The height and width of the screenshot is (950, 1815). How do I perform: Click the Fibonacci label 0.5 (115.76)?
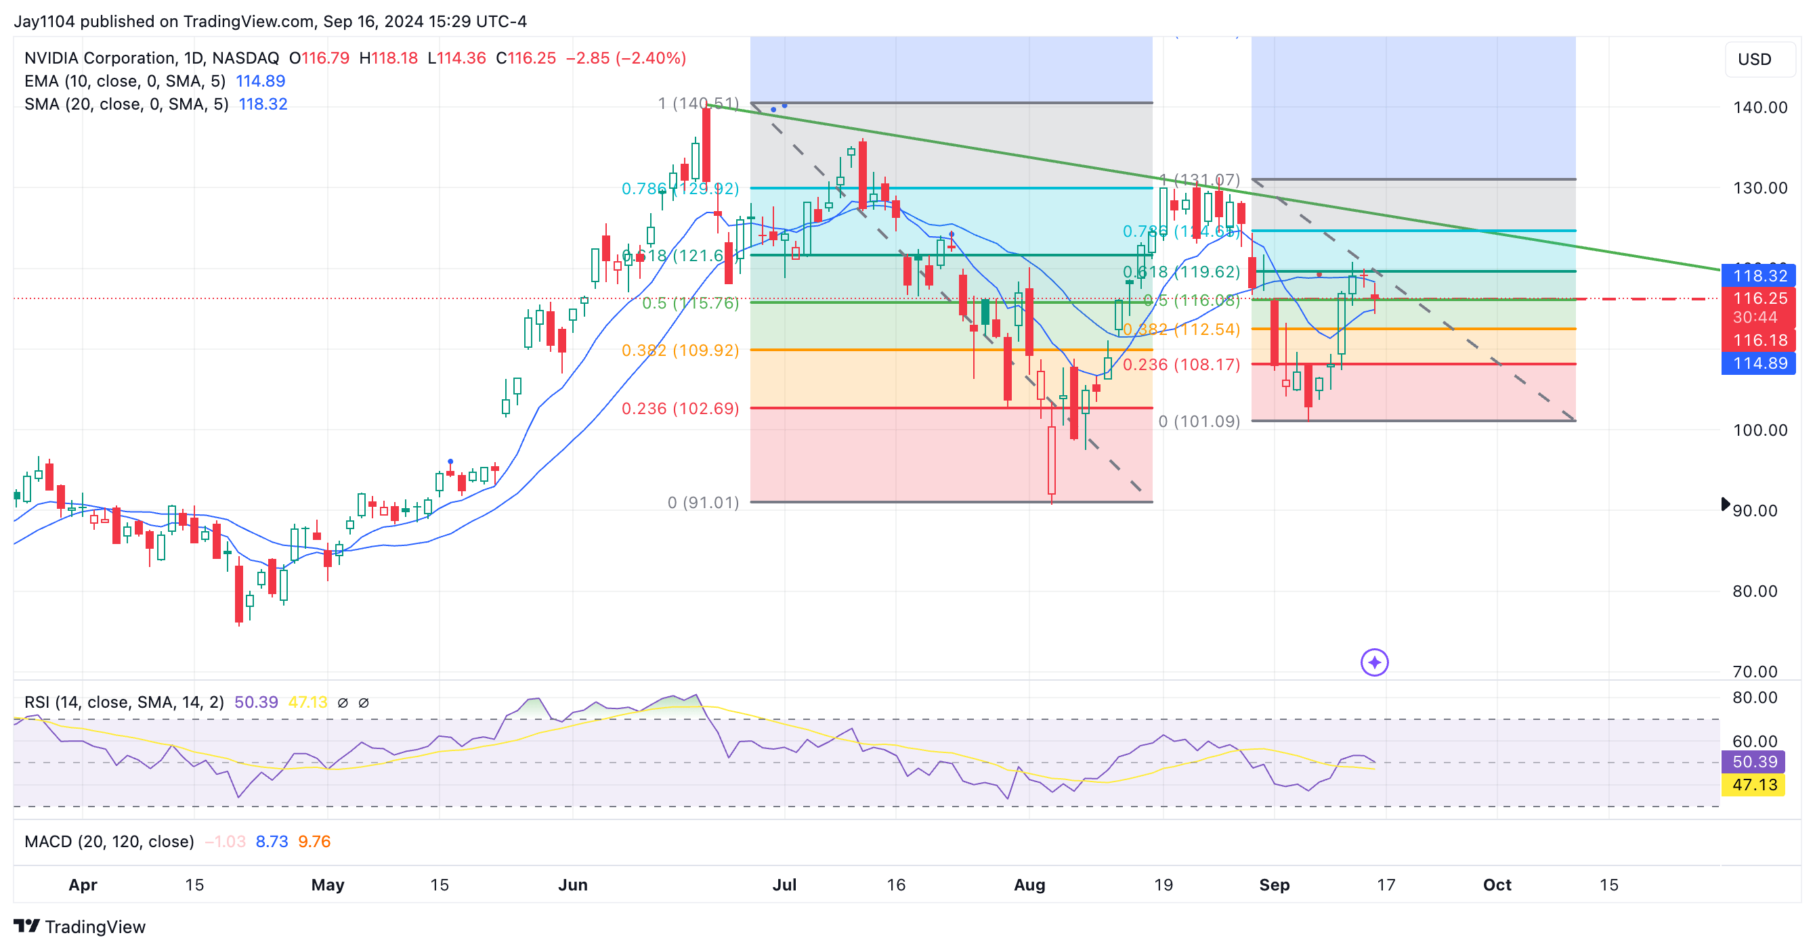coord(691,302)
